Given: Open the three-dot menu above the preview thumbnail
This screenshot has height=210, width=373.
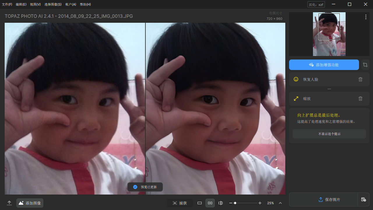Looking at the screenshot, I should click(x=366, y=17).
